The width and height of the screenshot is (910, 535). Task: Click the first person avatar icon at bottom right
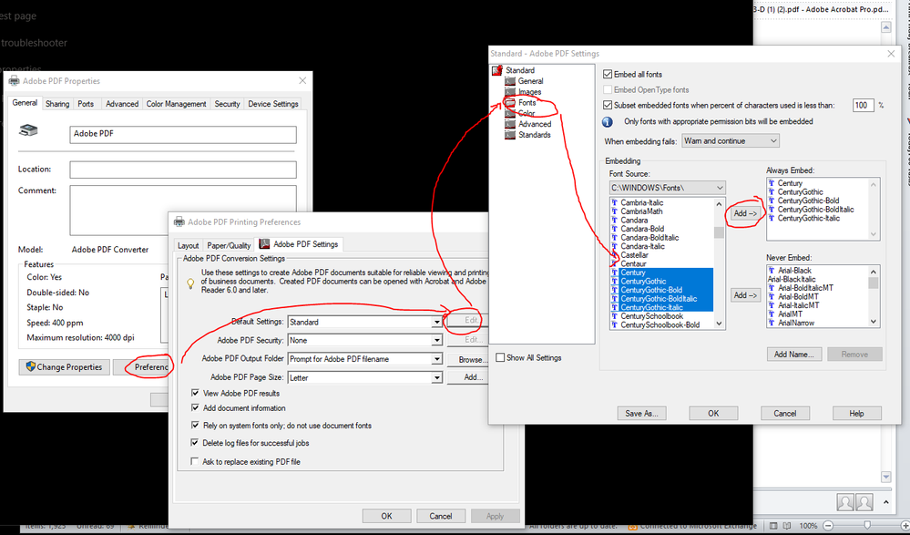845,502
